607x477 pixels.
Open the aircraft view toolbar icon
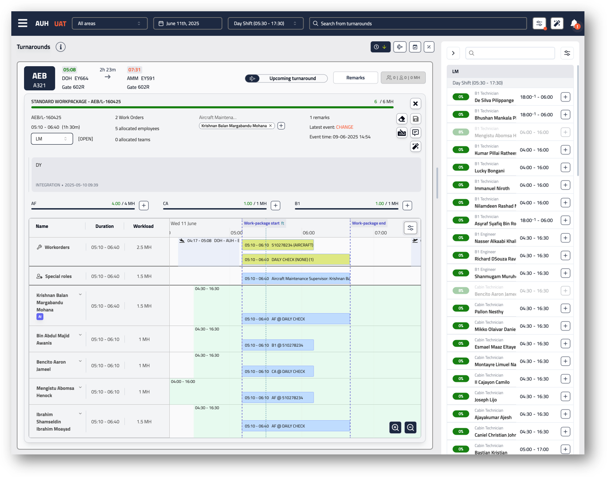[x=400, y=47]
